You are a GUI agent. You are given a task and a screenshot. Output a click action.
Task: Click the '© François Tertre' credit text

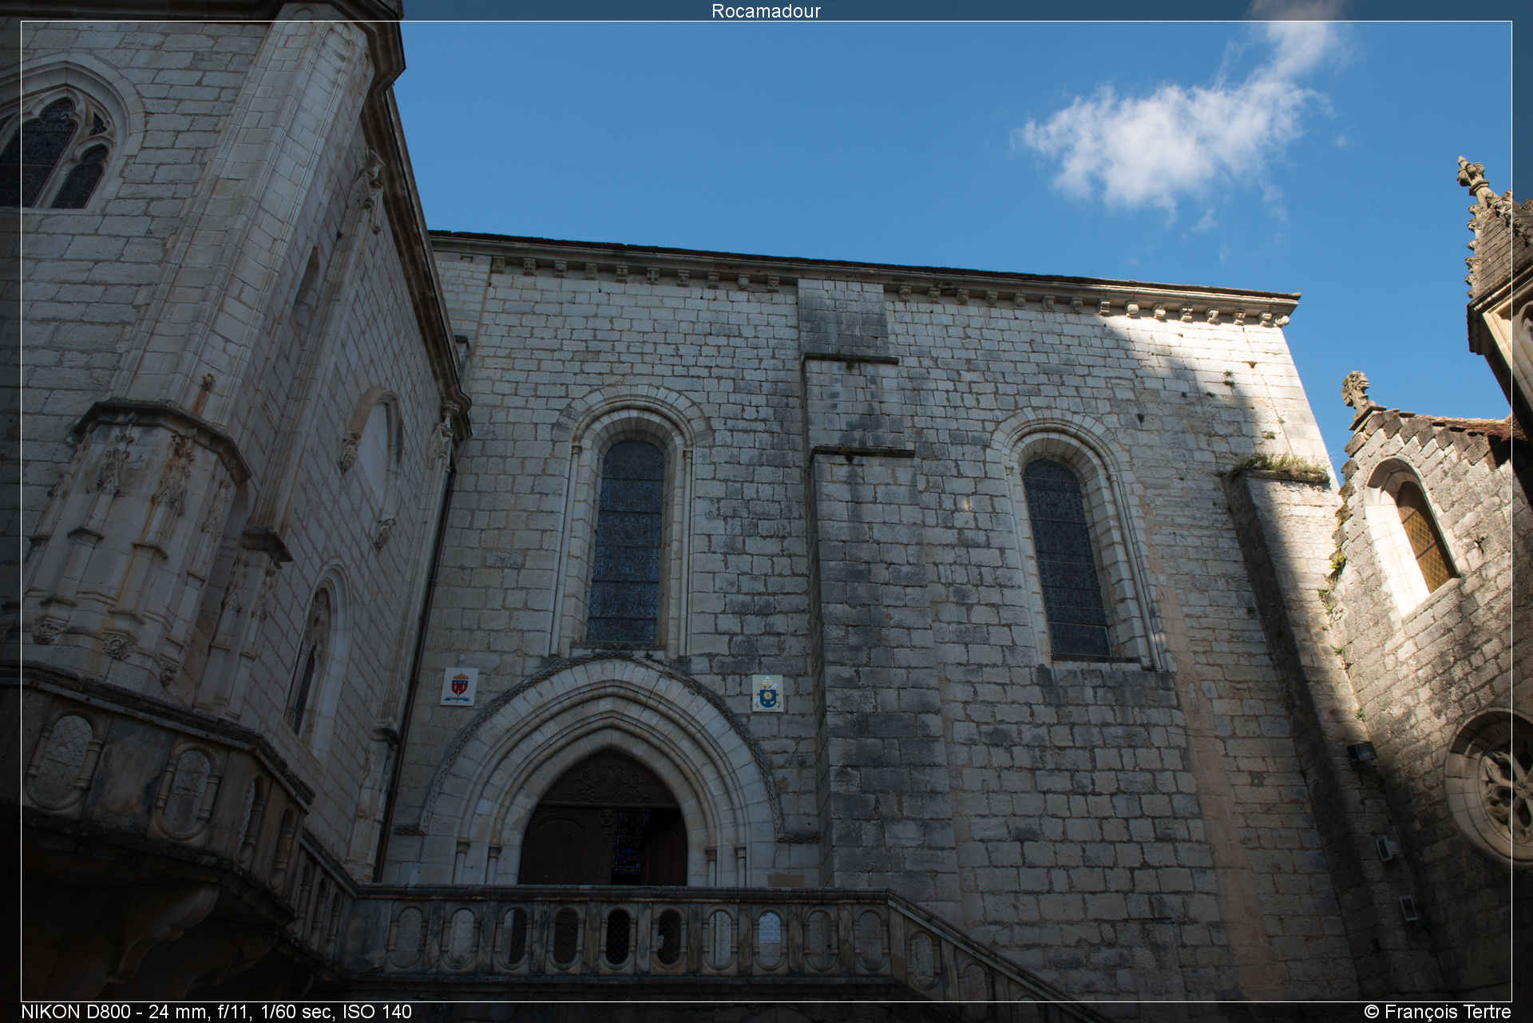[1437, 1012]
